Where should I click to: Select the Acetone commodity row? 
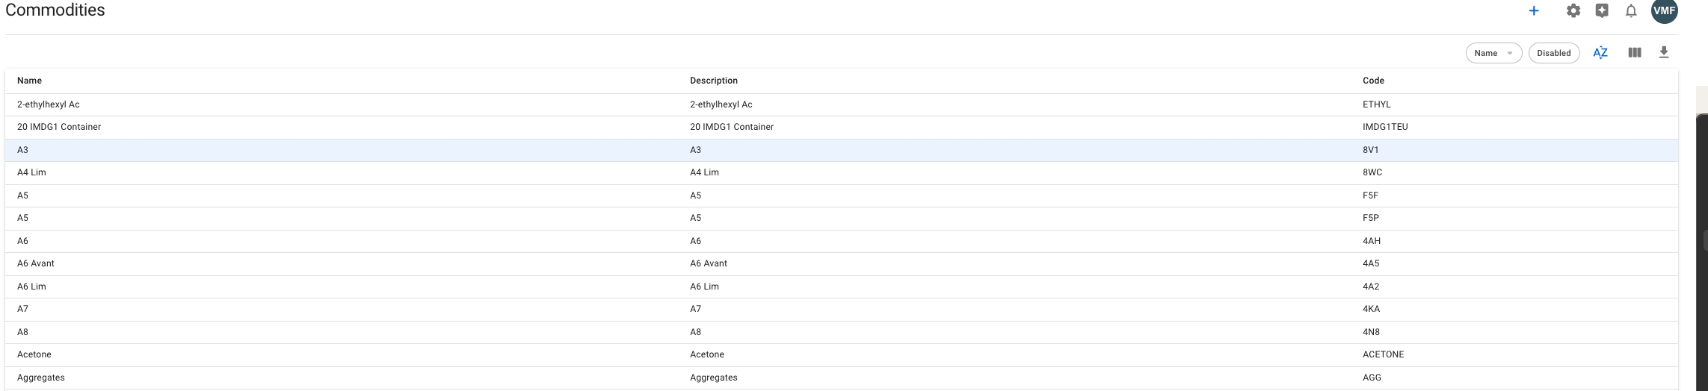pyautogui.click(x=34, y=354)
